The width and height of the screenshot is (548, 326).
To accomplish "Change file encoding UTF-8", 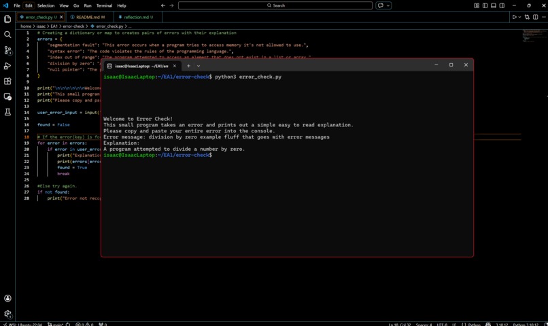I will (442, 324).
